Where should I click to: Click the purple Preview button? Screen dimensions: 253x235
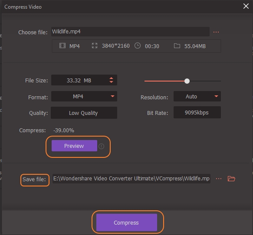coord(74,146)
